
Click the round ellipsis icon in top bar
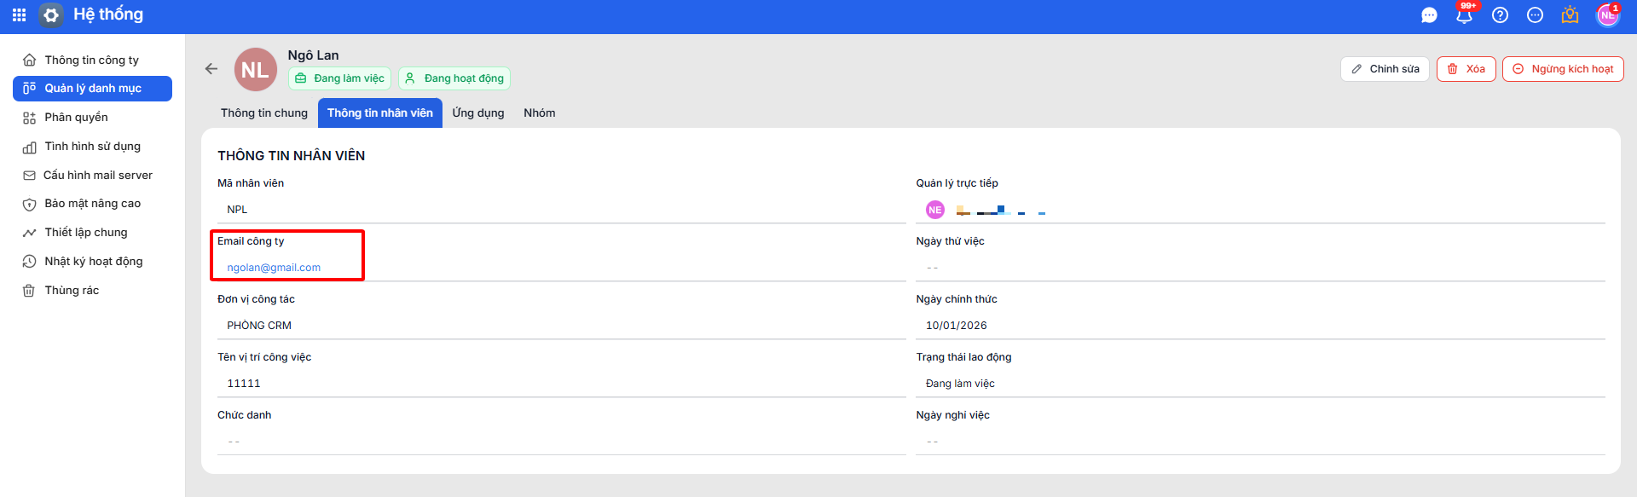coord(1535,15)
